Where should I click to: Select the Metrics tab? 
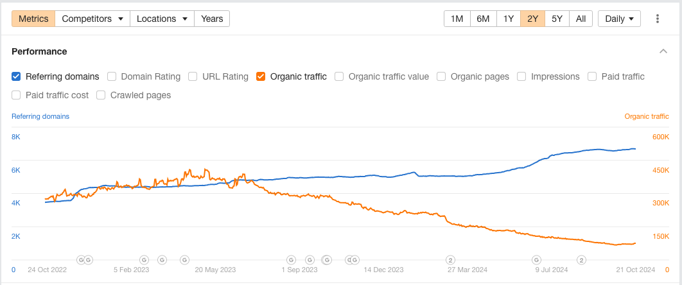33,19
